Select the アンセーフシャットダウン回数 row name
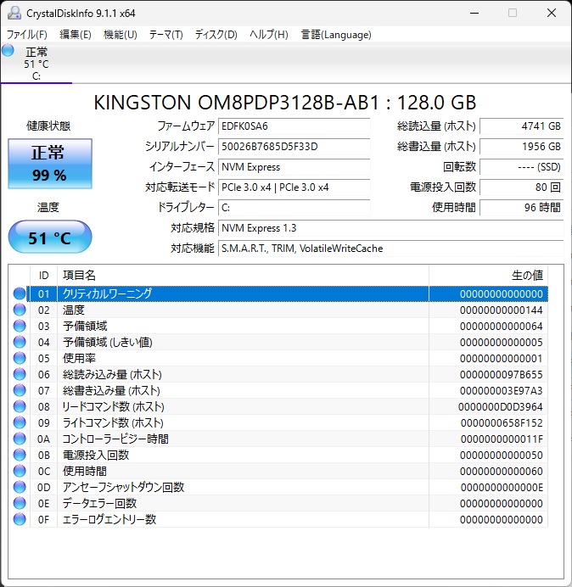Screen dimensions: 572x587 123,487
